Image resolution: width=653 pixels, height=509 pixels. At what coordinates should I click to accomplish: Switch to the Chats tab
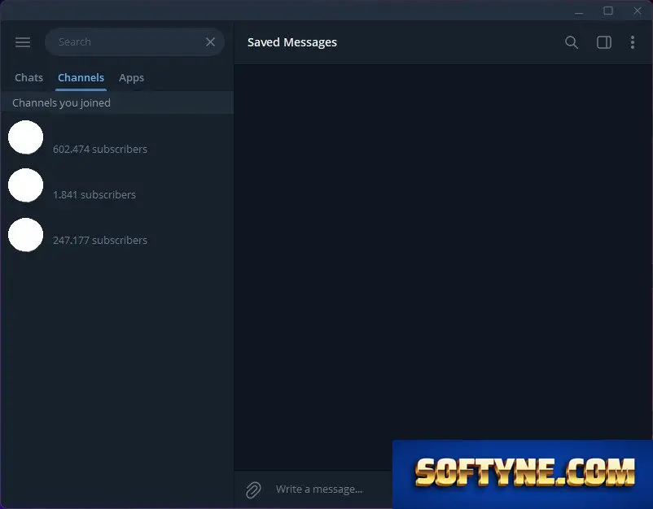[28, 78]
